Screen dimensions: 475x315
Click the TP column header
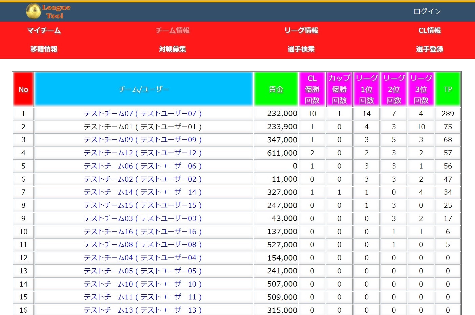(448, 89)
